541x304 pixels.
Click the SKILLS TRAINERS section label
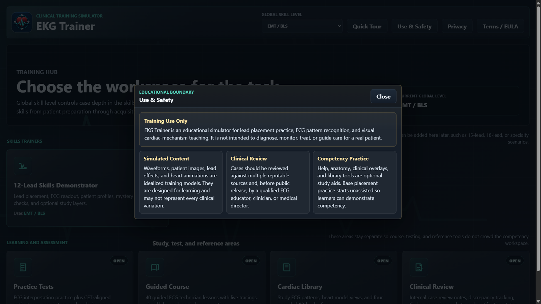click(x=24, y=141)
